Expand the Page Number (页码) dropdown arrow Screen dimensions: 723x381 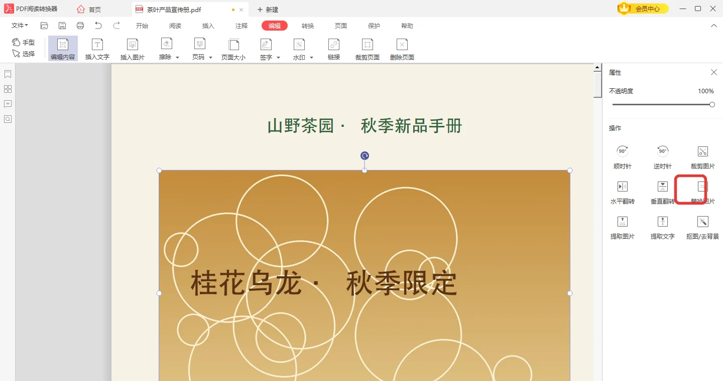coord(210,58)
